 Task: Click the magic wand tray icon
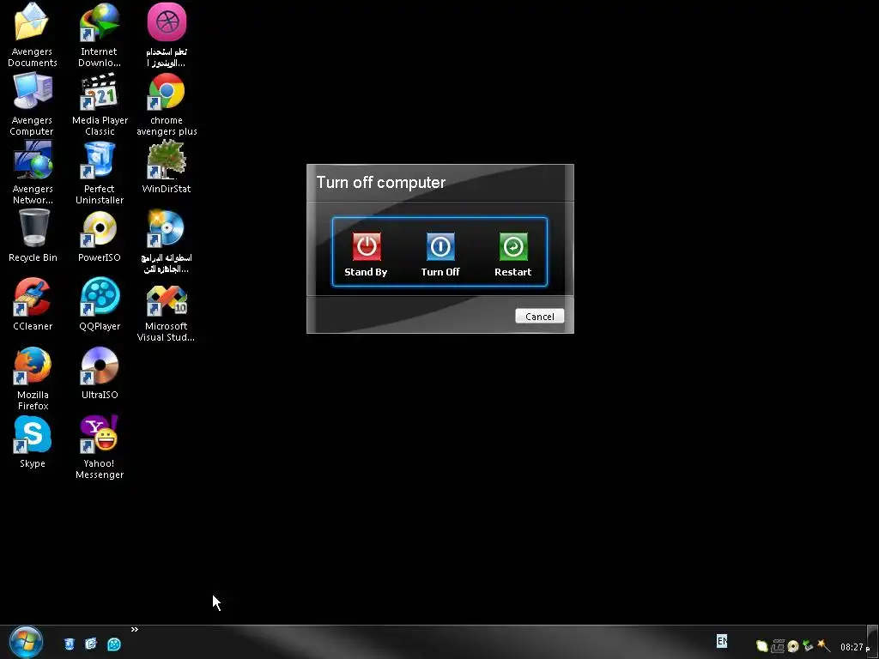coord(823,645)
